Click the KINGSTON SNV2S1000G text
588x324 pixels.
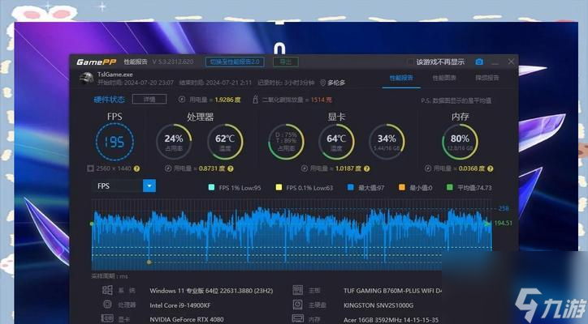click(x=378, y=305)
